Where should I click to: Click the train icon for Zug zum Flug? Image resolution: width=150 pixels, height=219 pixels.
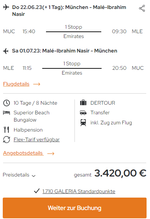(83, 123)
